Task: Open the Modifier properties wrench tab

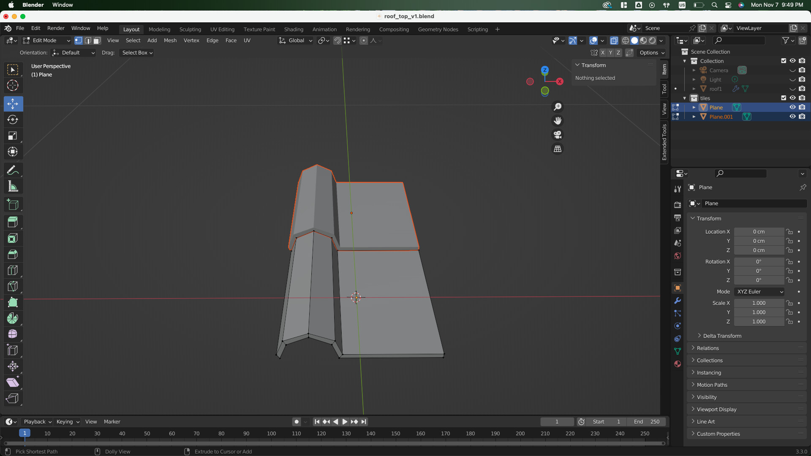Action: 678,301
